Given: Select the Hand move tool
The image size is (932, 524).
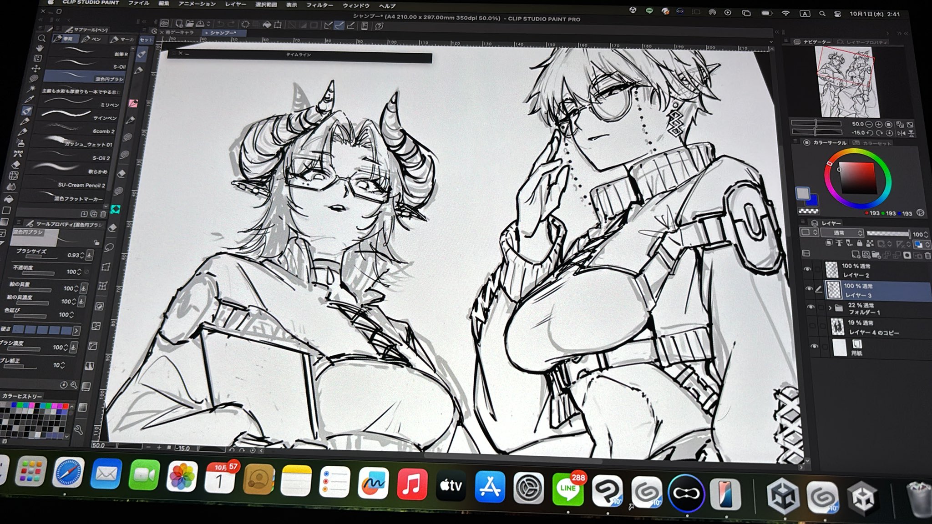Looking at the screenshot, I should [40, 48].
